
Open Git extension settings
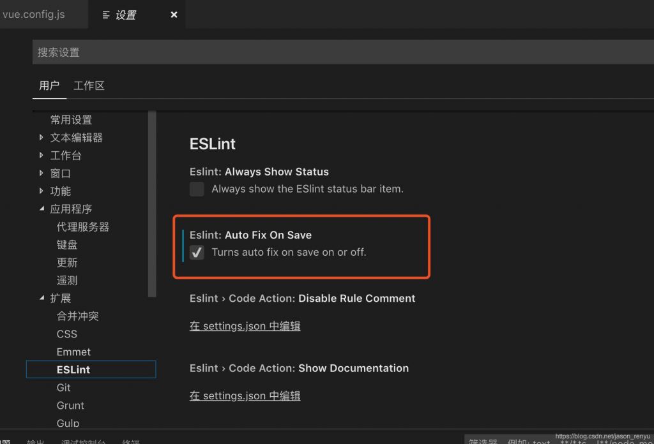coord(63,388)
